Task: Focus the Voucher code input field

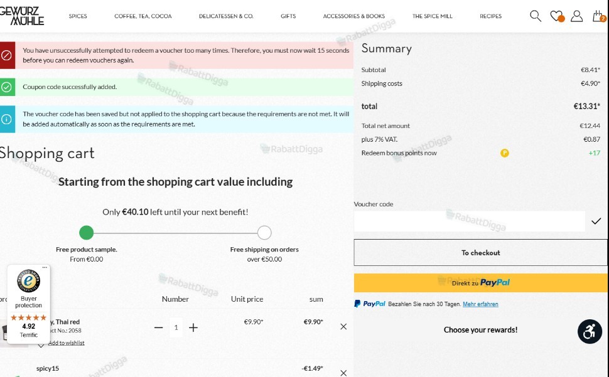Action: point(469,221)
